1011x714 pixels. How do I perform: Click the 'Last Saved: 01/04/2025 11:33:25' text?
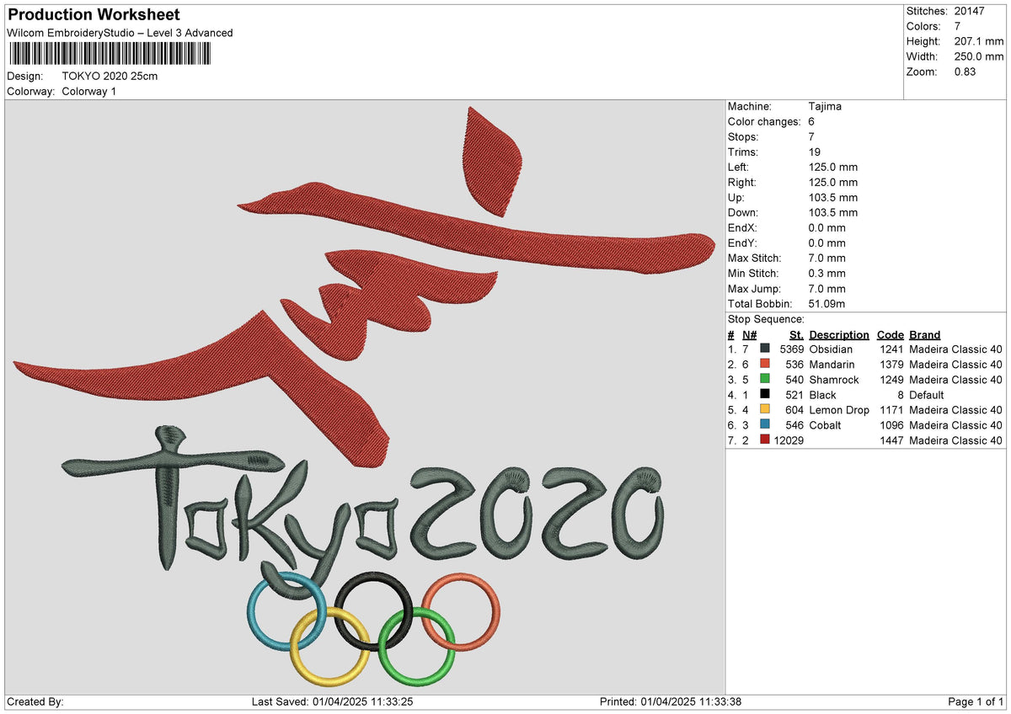(x=332, y=702)
